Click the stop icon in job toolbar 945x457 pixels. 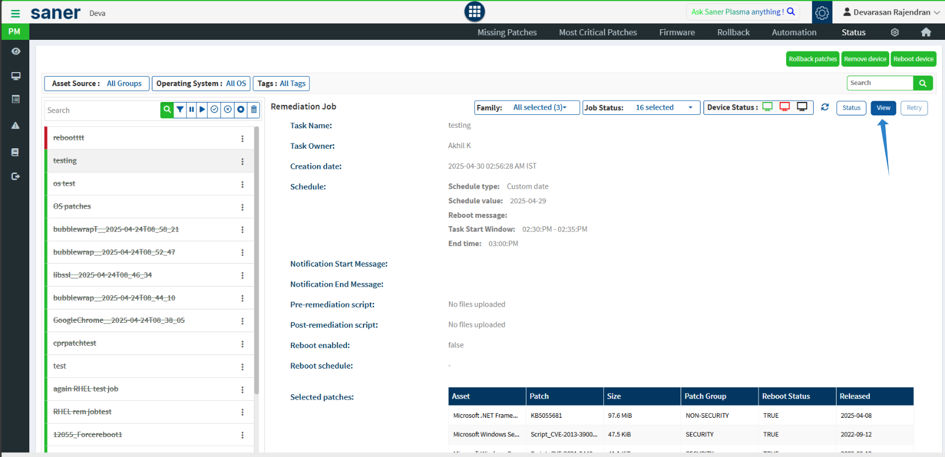(x=240, y=110)
